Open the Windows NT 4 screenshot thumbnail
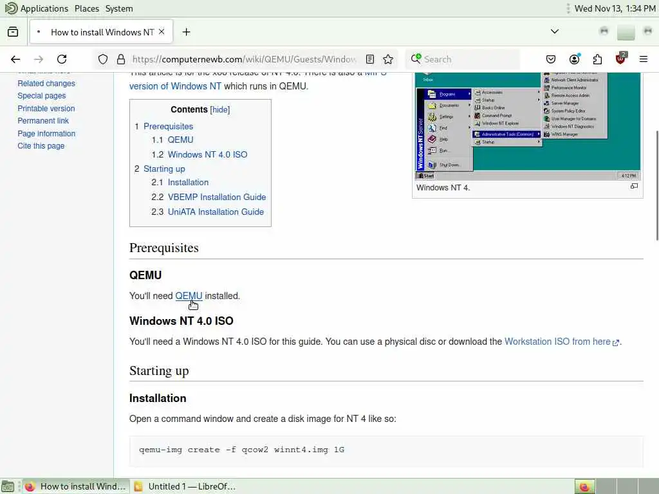The image size is (659, 494). 528,126
